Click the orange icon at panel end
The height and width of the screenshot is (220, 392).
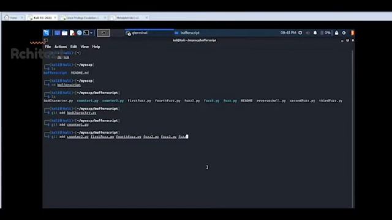pyautogui.click(x=353, y=33)
